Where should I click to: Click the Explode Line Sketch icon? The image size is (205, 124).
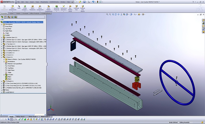[x=83, y=6]
